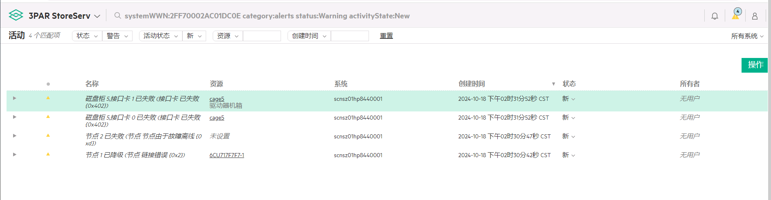Expand the node 1 degraded alert row

[14, 155]
